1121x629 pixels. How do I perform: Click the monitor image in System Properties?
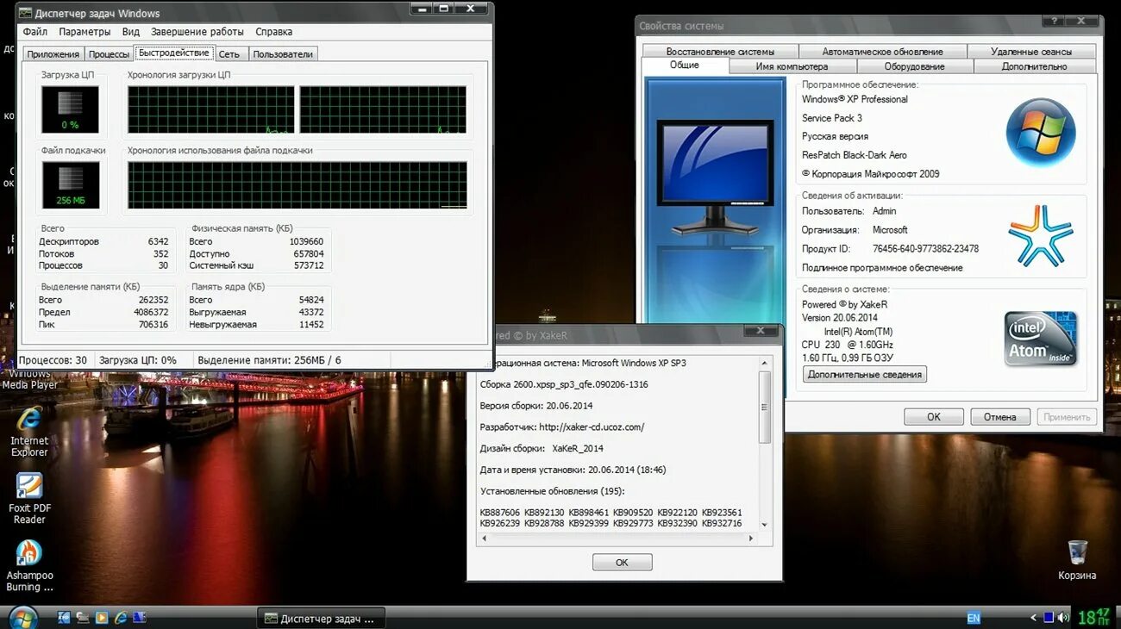pyautogui.click(x=716, y=177)
